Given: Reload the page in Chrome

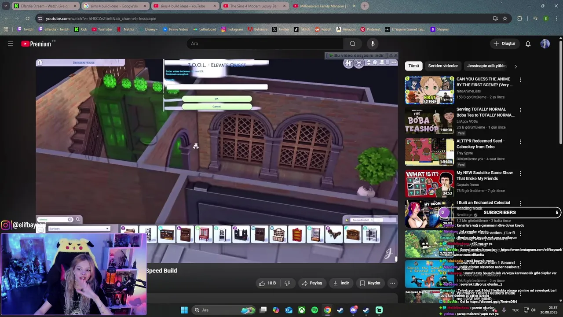Looking at the screenshot, I should (27, 18).
